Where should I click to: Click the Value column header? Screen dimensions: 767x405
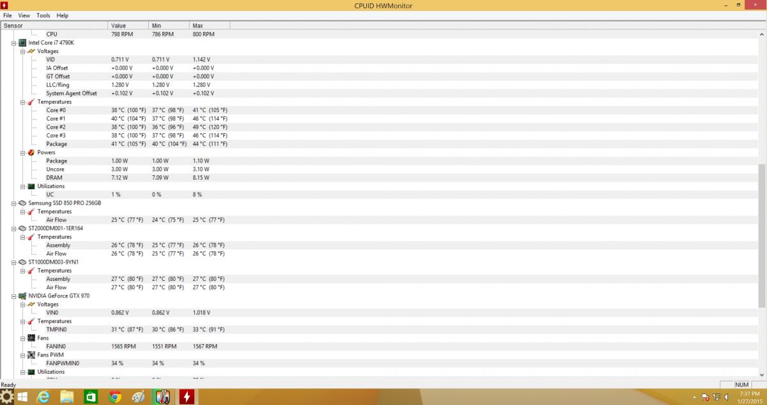128,26
